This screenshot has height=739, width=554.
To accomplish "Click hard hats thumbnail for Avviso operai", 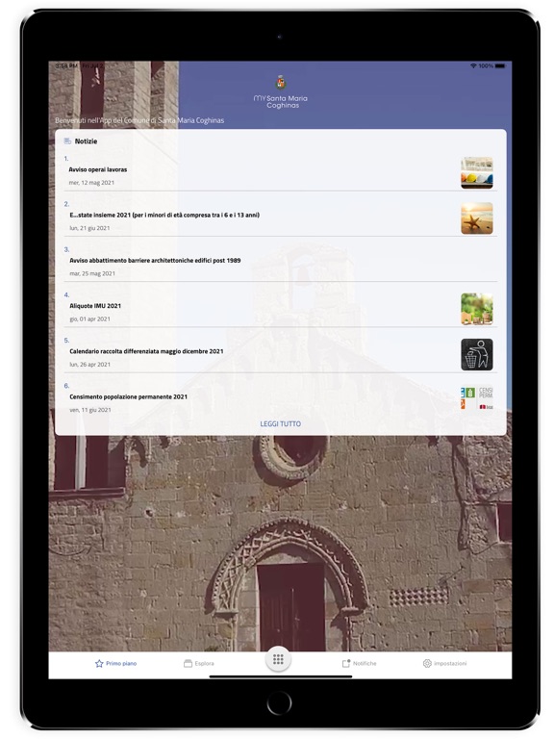I will tap(477, 173).
